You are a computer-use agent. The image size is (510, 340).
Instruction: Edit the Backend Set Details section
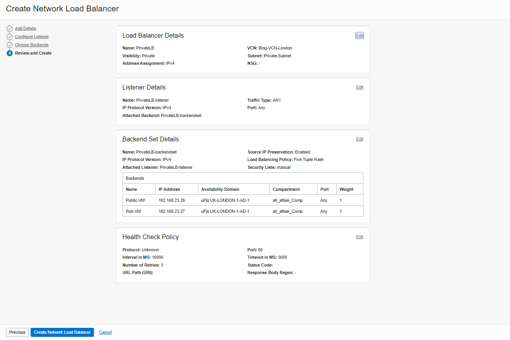point(360,139)
